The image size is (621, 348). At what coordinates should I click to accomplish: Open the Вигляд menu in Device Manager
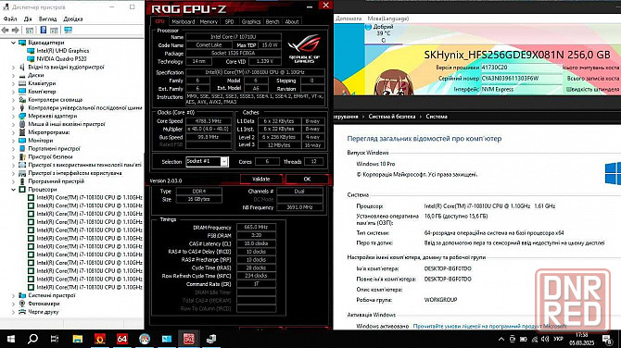tap(47, 19)
